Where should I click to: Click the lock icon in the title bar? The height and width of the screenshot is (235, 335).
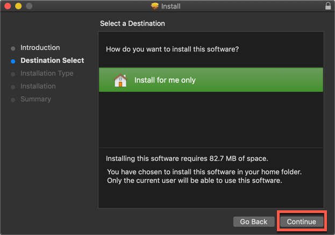click(x=328, y=6)
